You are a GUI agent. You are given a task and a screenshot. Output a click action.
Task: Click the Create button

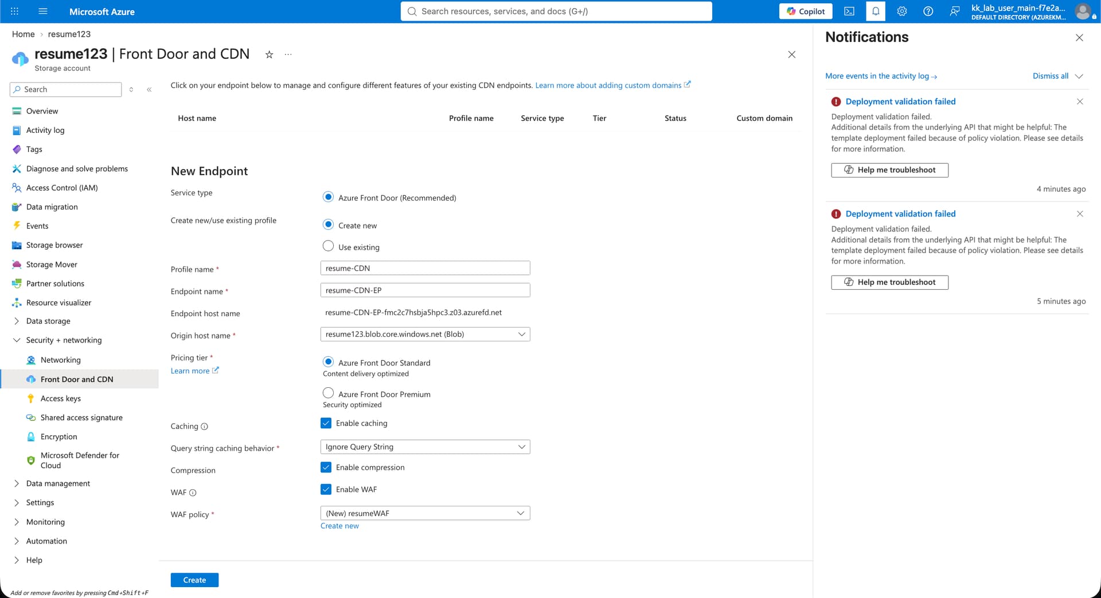click(194, 580)
